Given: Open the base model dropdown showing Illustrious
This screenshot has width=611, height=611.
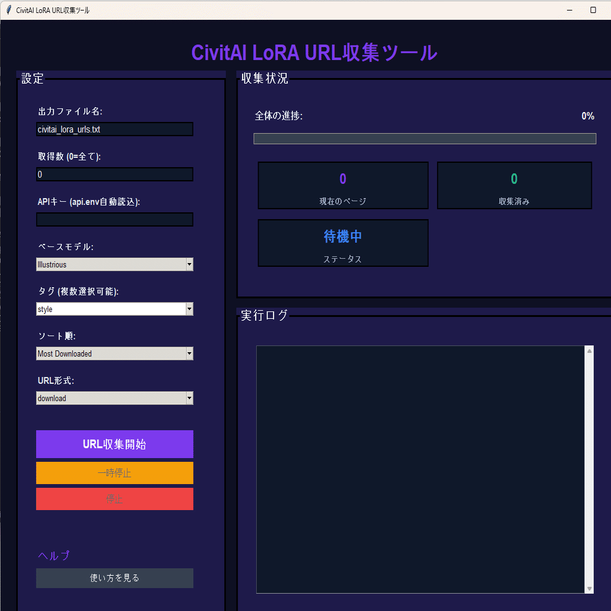Looking at the screenshot, I should coord(115,264).
